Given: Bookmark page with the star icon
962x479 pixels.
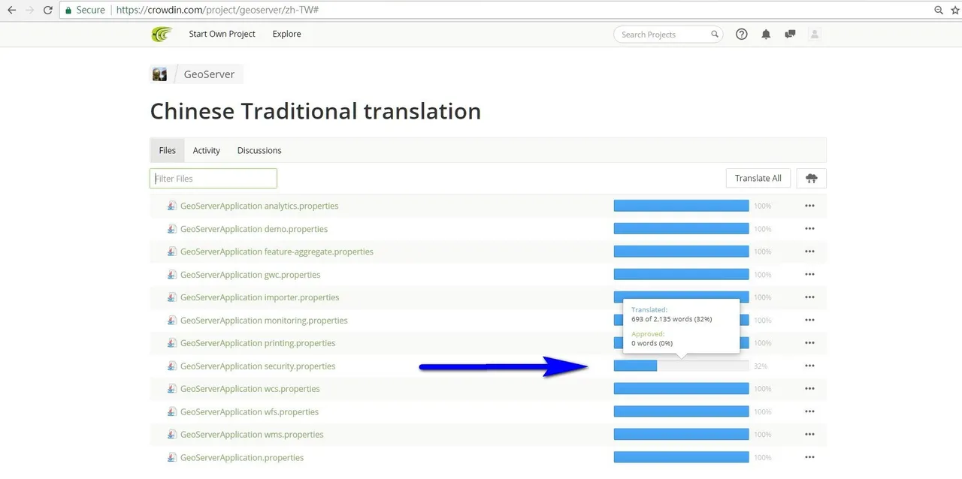Looking at the screenshot, I should click(x=955, y=11).
